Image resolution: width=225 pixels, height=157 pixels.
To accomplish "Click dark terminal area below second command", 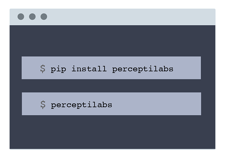I will [x=112, y=132].
